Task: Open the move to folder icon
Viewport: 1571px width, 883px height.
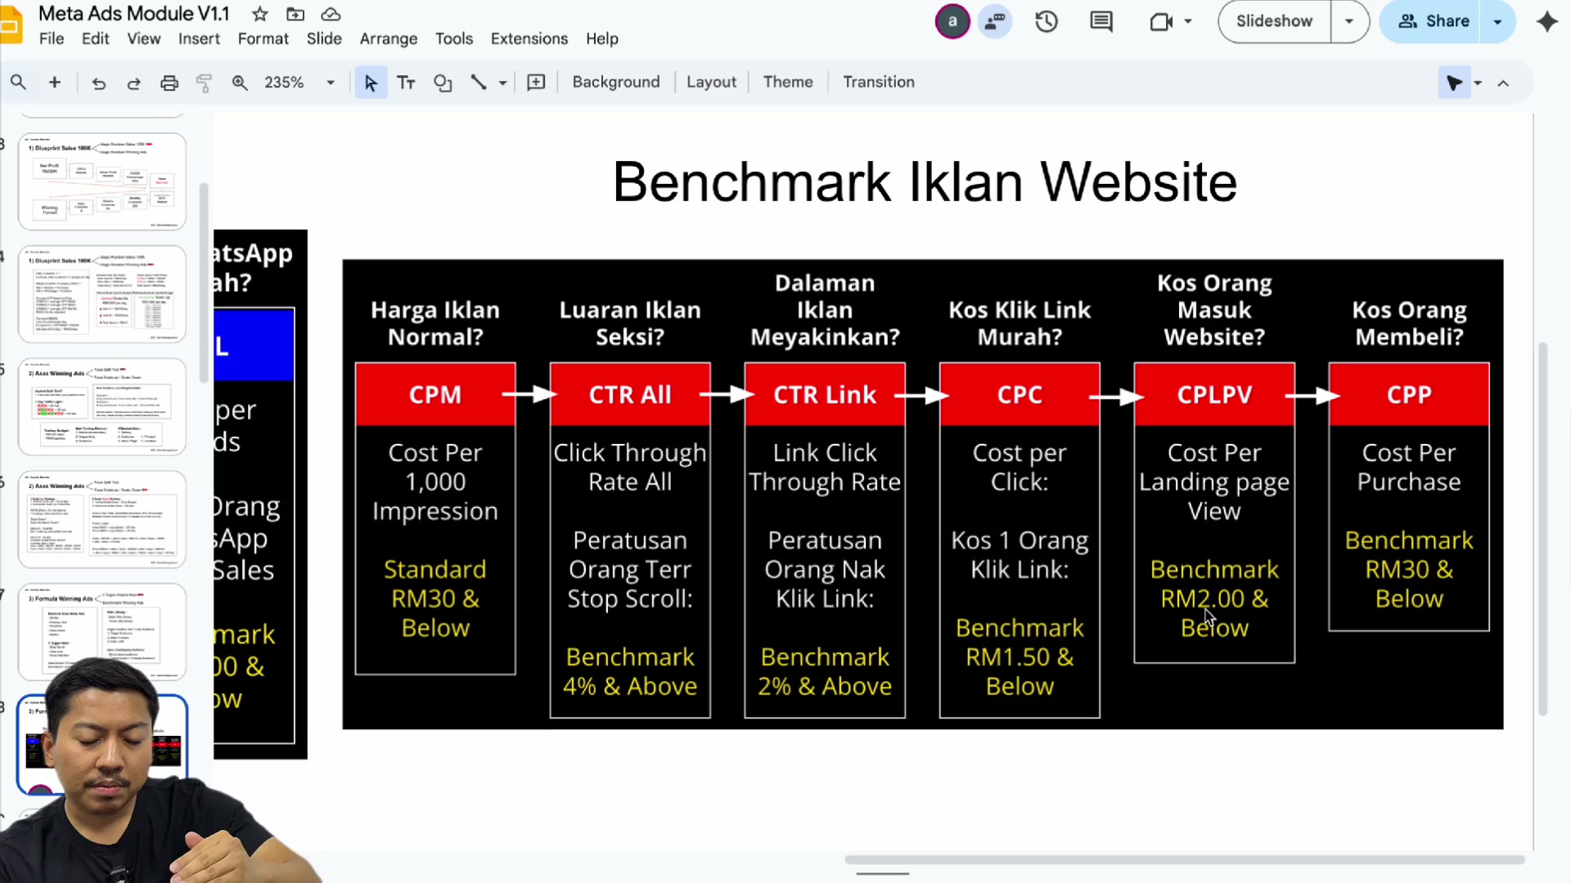Action: tap(295, 14)
